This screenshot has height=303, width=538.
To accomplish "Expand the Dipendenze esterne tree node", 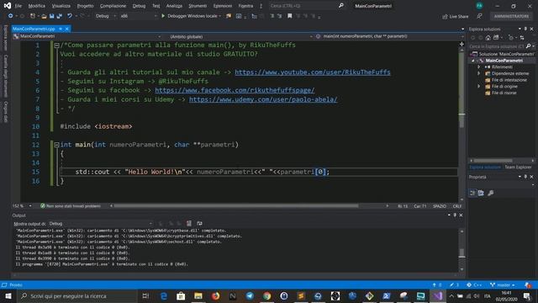I will (479, 73).
